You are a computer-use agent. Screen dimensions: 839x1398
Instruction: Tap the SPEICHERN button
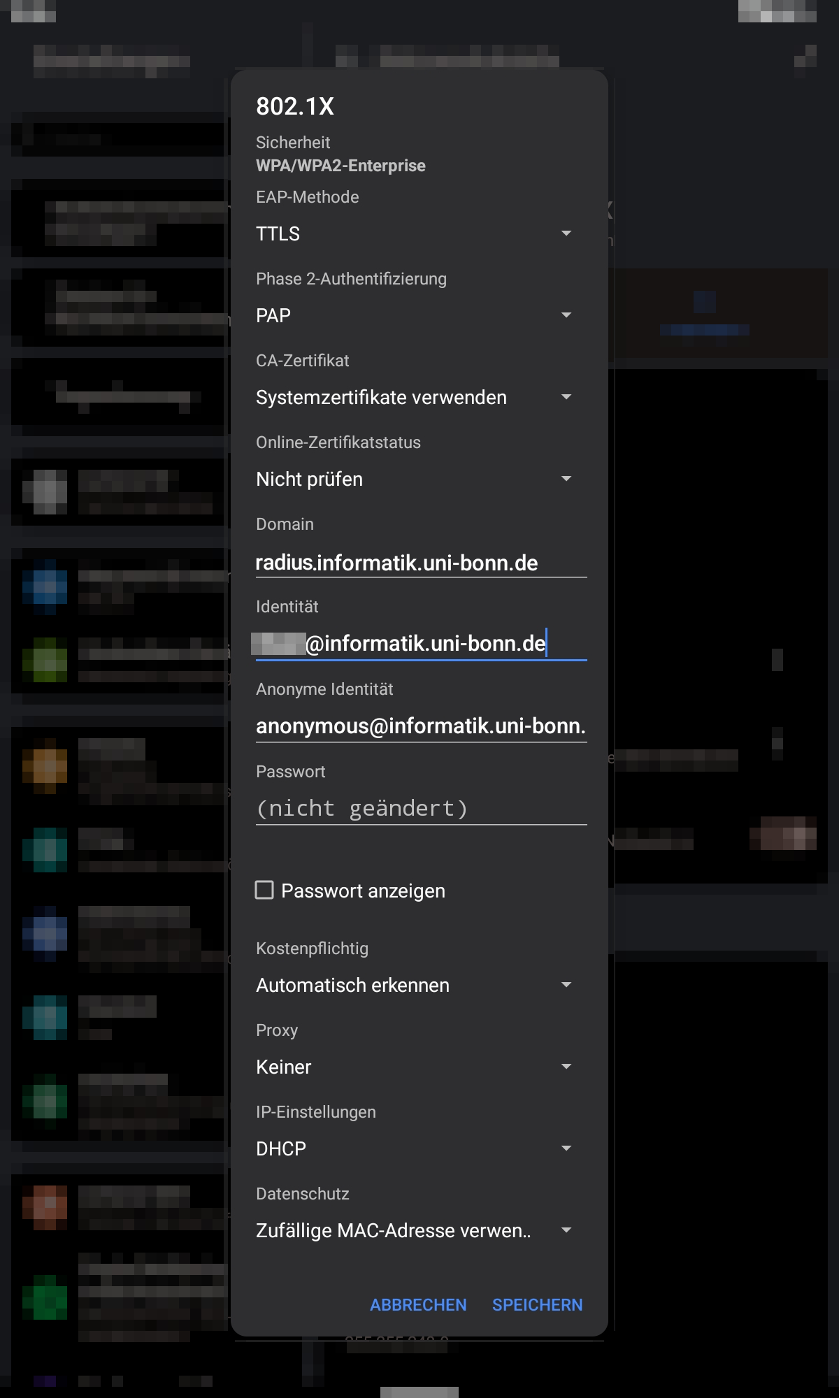pos(537,1305)
